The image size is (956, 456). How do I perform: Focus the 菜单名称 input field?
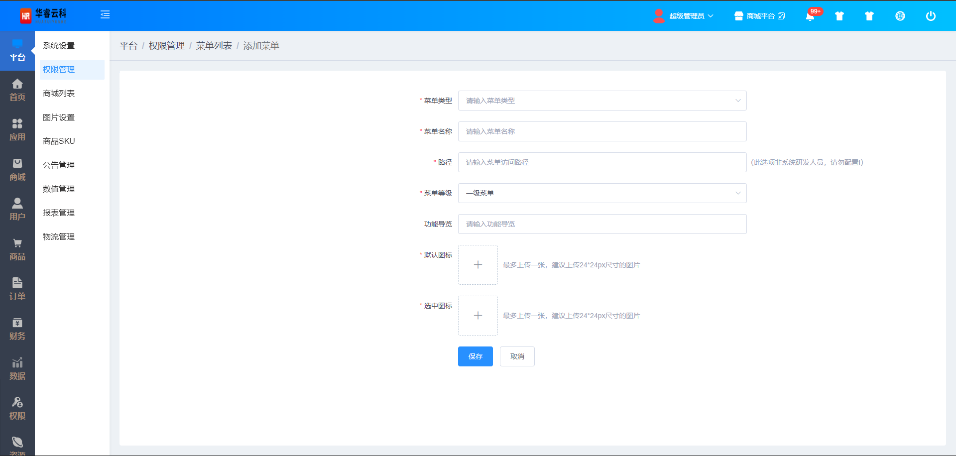601,131
